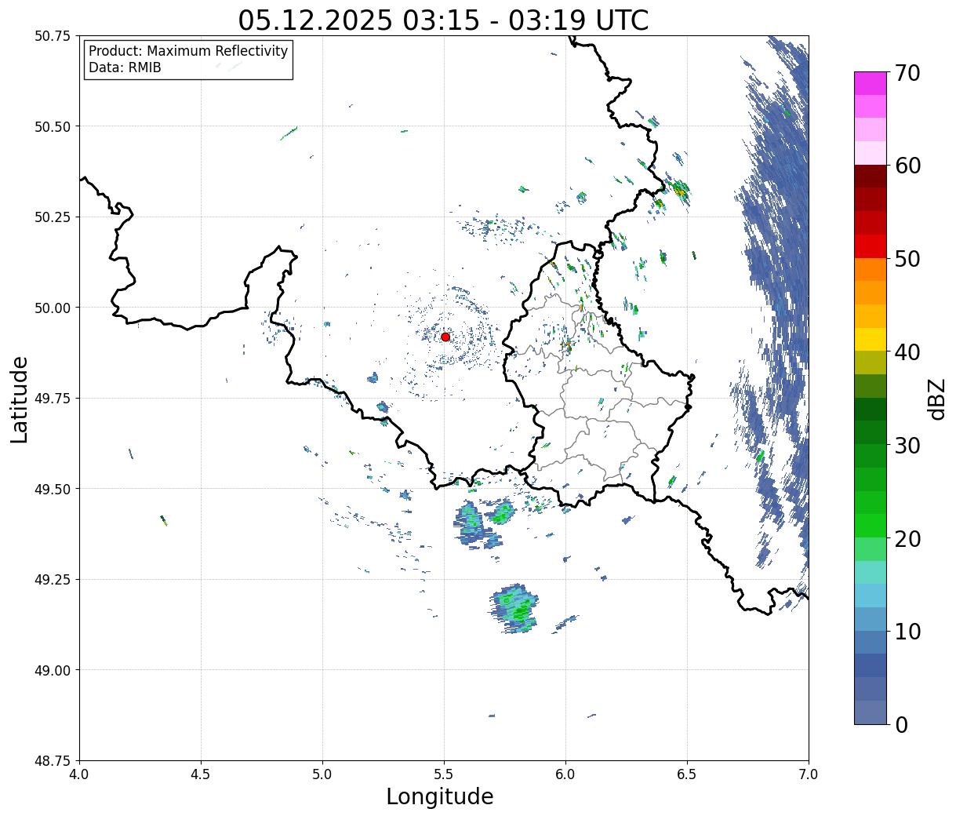956x816 pixels.
Task: Click the latitude tick 50.25
Action: [53, 217]
